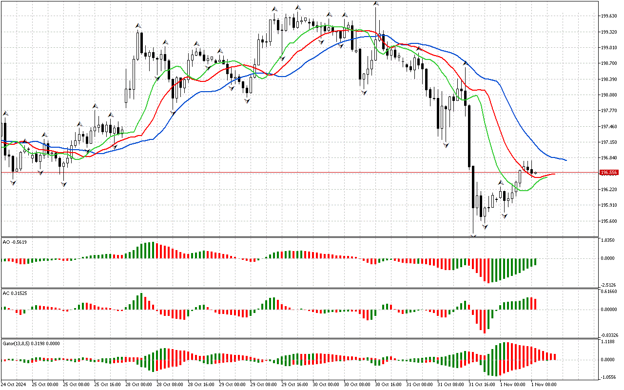This screenshot has height=390, width=624.
Task: Click the 198.080 price scale label
Action: tap(609, 95)
